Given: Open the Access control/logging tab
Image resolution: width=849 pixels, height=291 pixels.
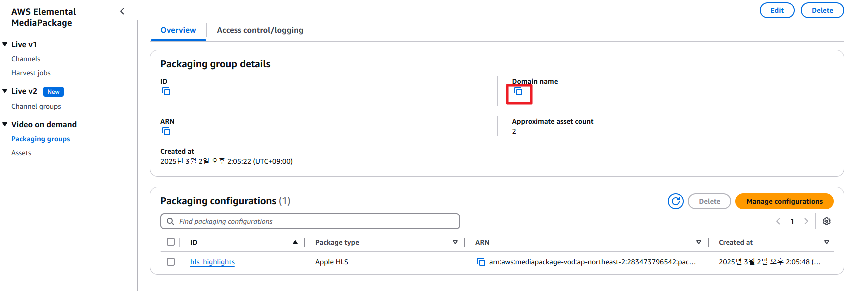Looking at the screenshot, I should click(x=260, y=30).
